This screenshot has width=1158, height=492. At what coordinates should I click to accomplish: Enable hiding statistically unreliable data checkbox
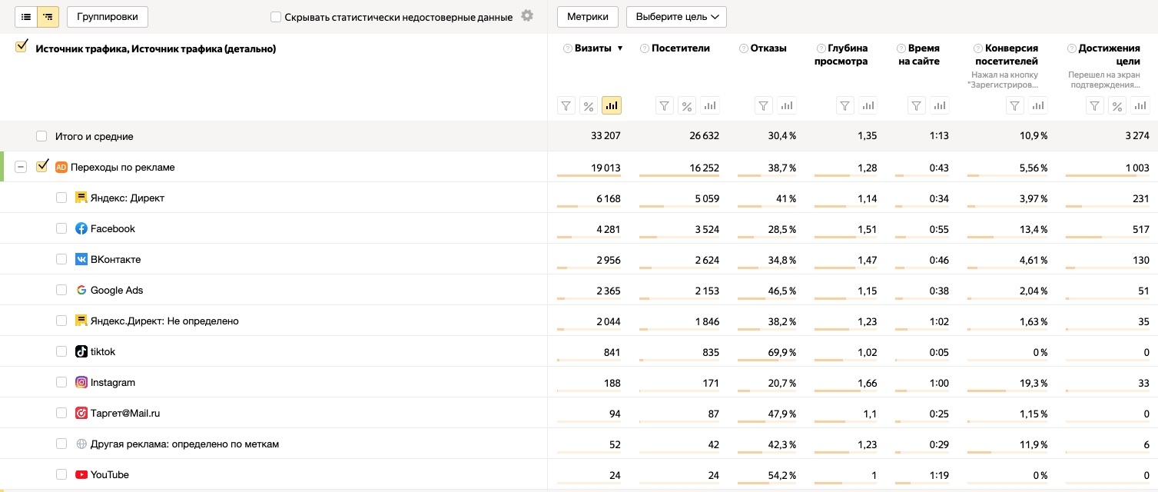coord(276,17)
